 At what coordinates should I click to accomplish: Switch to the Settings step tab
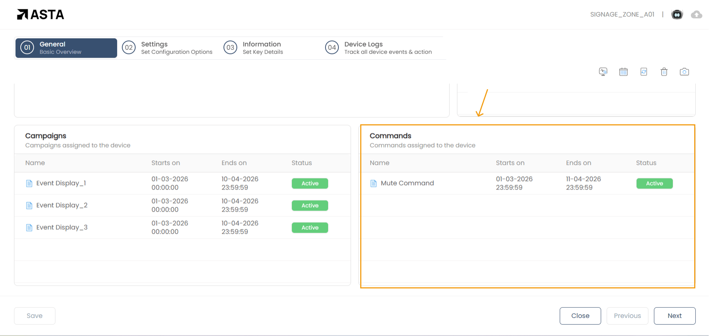[x=168, y=48]
